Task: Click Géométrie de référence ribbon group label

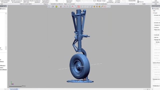Action: coord(57,4)
